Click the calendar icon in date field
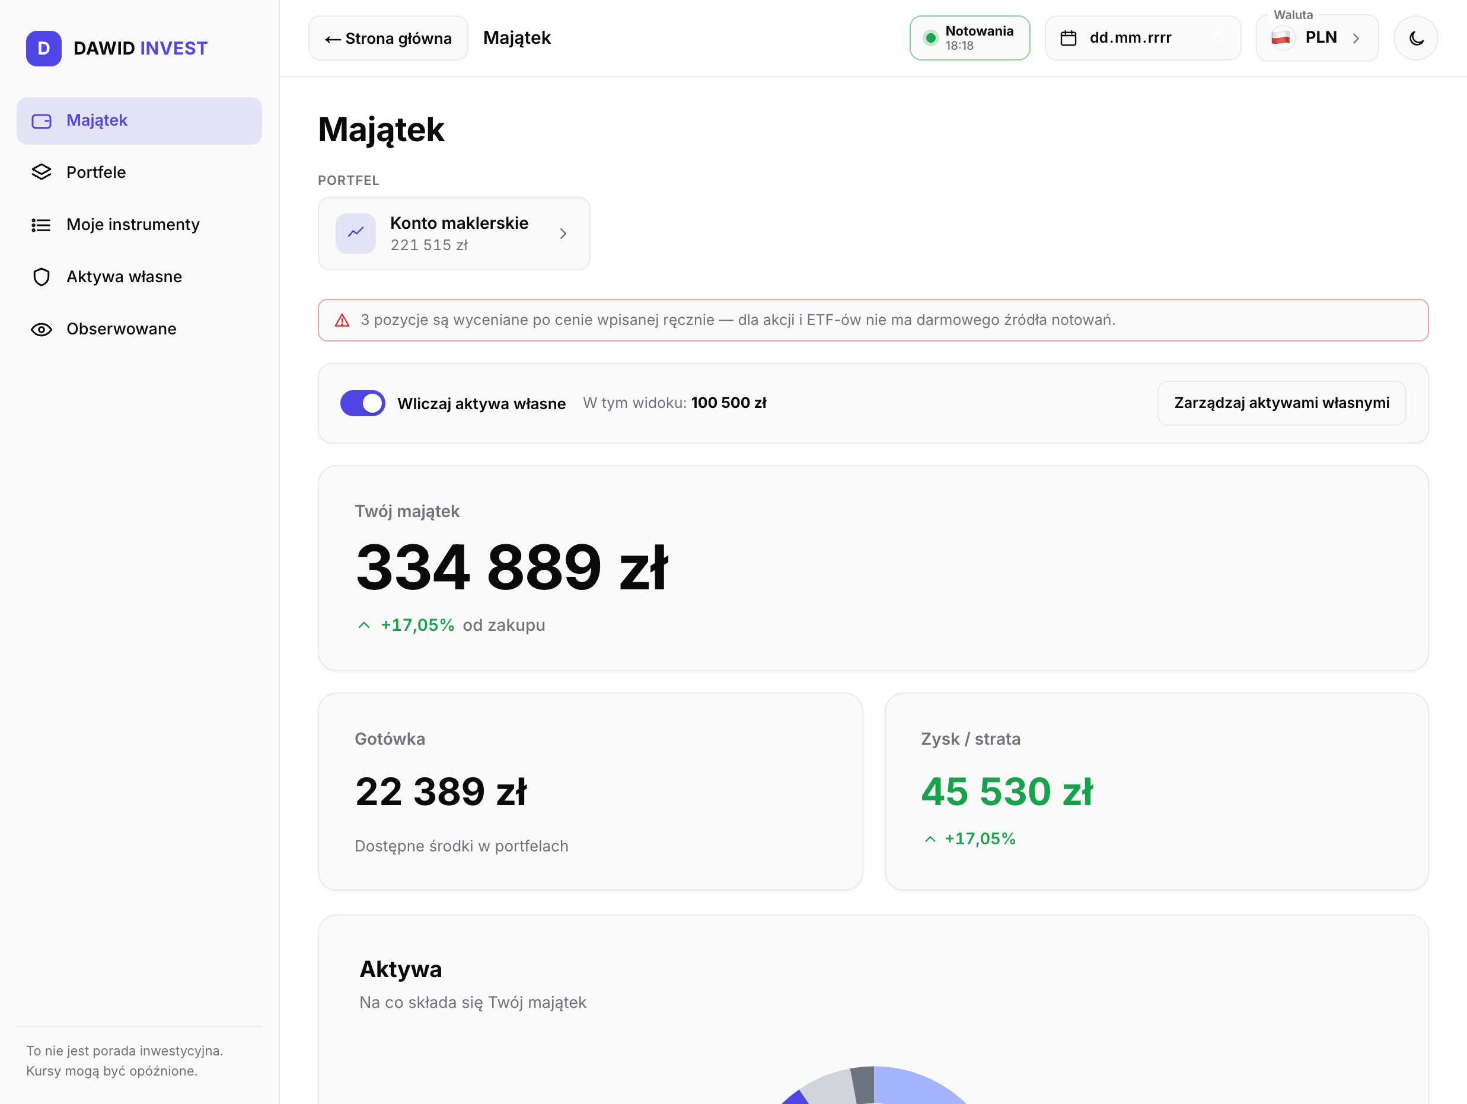Screen dimensions: 1467x1104 (1068, 38)
